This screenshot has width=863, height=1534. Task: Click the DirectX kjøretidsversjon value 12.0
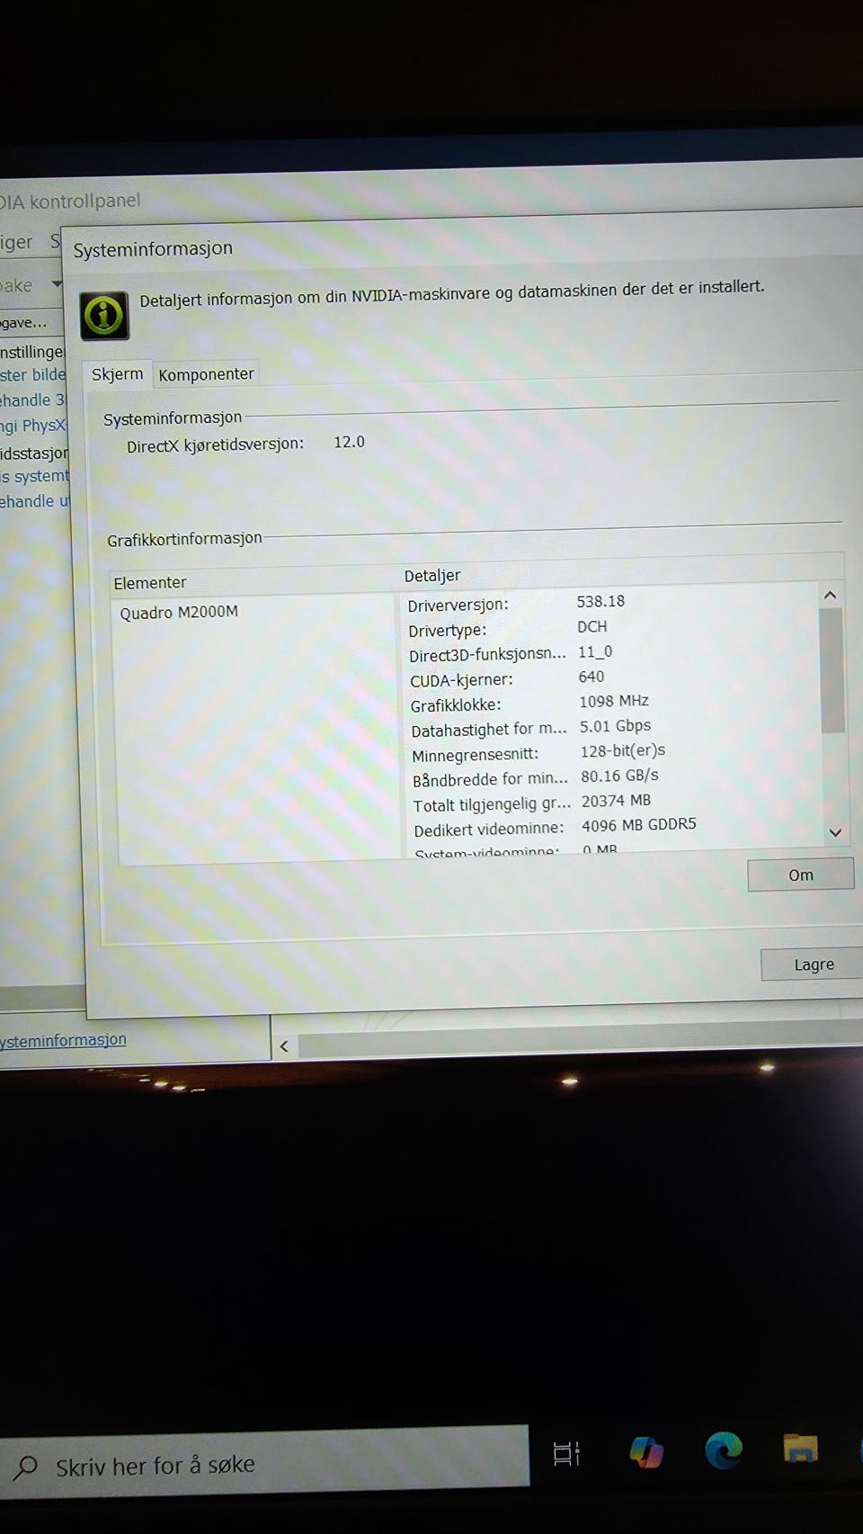349,442
